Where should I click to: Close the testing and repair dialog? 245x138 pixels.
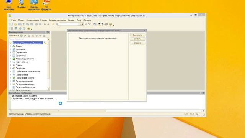(145, 31)
